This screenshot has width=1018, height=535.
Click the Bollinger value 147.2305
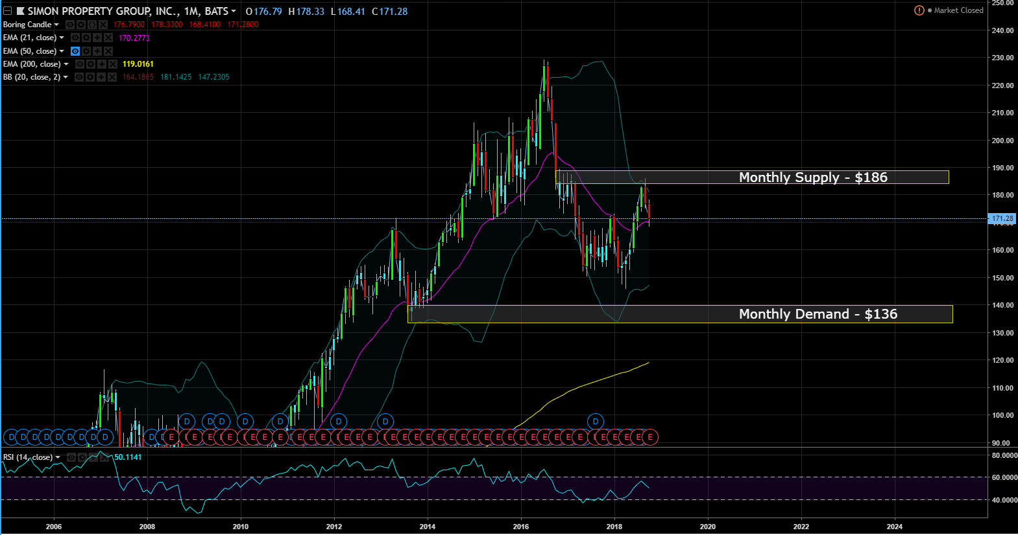tap(214, 77)
